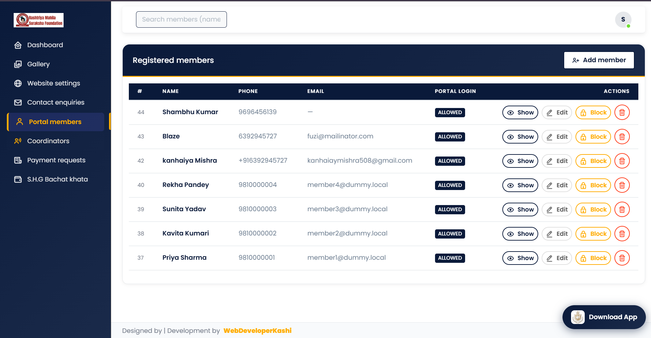Delete Rekha Pandey using the trash icon

pos(622,185)
